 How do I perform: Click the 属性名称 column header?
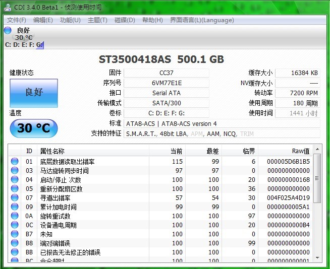pyautogui.click(x=52, y=151)
